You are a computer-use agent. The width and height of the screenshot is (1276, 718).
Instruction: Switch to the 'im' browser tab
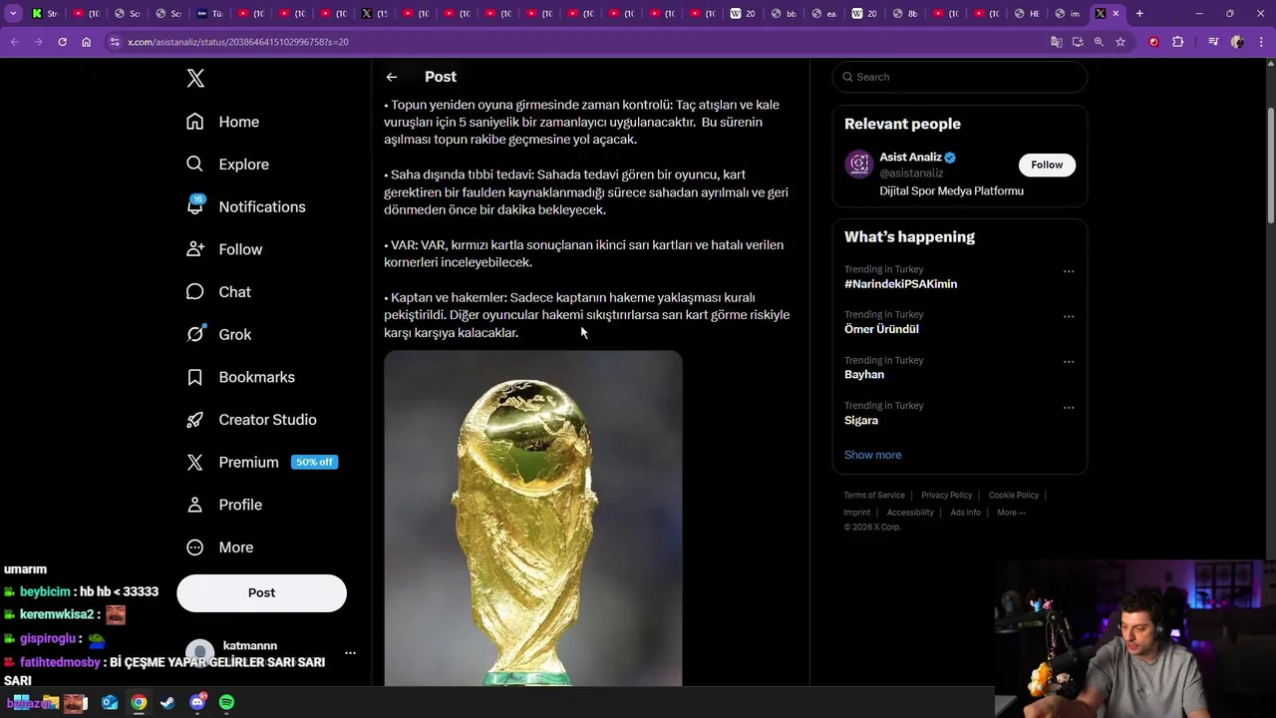[1068, 13]
